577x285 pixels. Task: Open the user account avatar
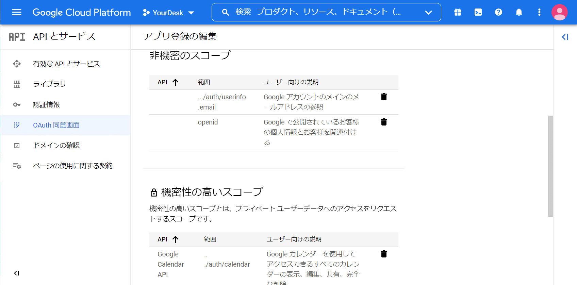point(559,13)
